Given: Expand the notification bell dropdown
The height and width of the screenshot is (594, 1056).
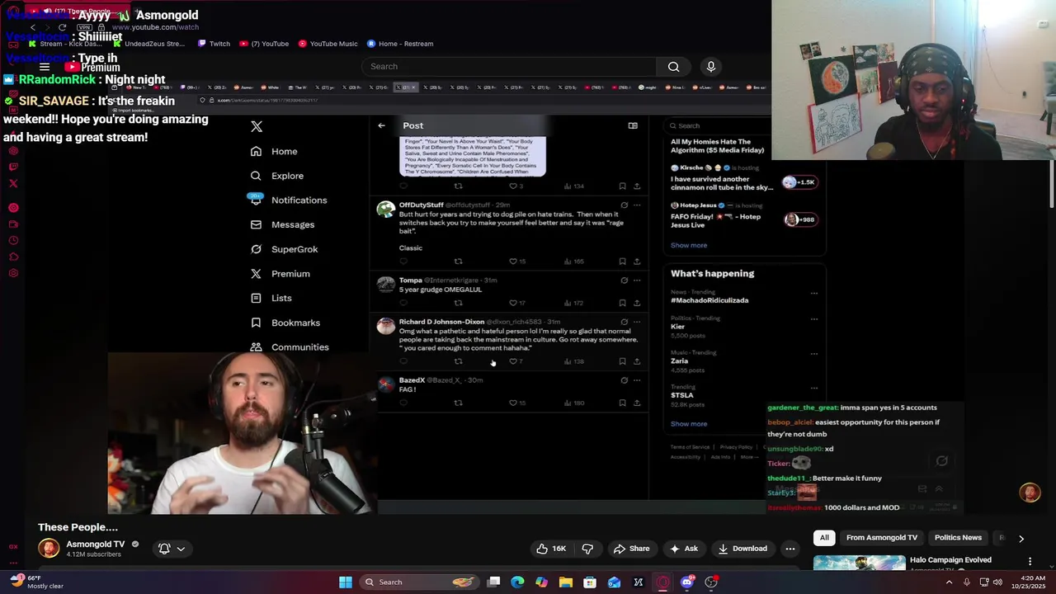Looking at the screenshot, I should (x=172, y=549).
